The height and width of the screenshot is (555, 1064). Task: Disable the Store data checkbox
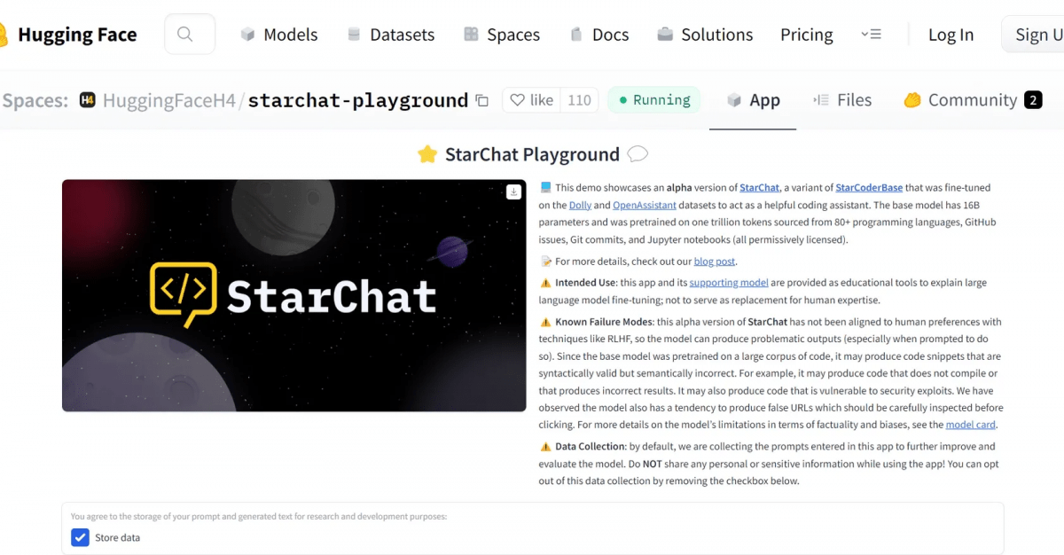coord(80,537)
